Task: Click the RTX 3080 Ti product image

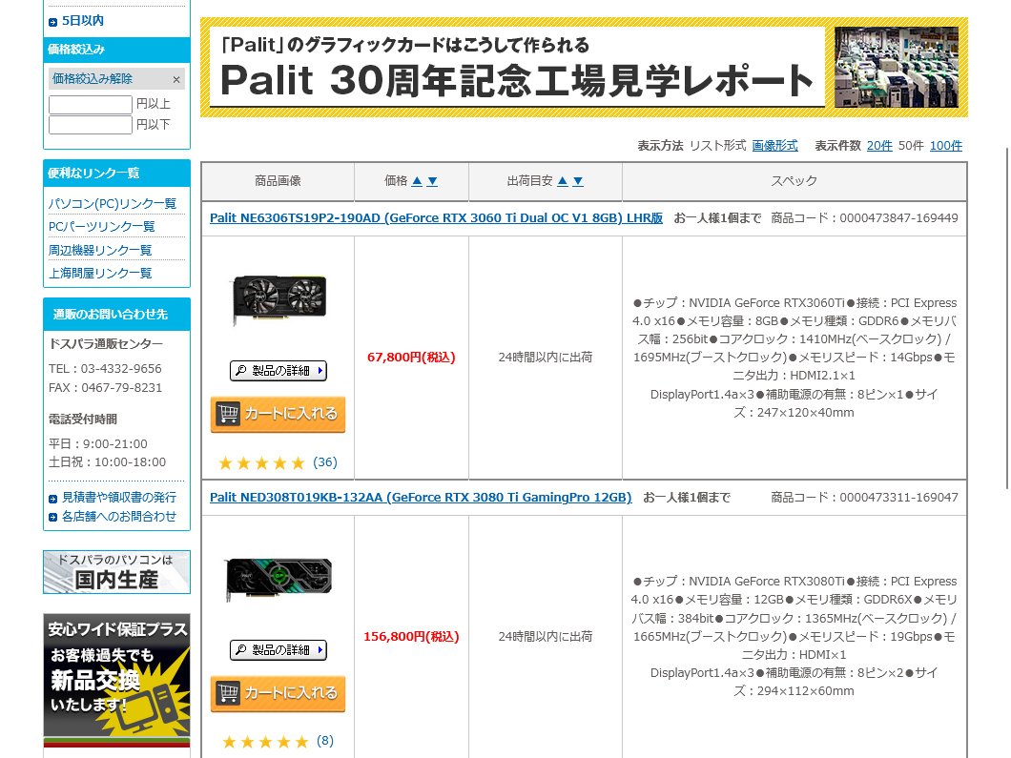Action: tap(279, 579)
